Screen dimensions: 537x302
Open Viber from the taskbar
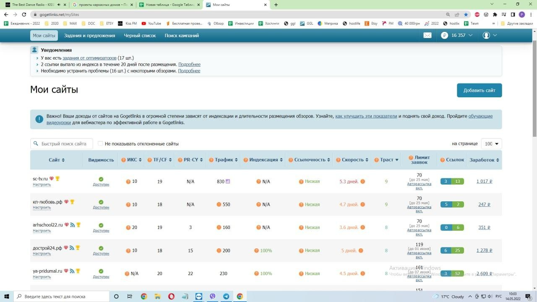click(x=212, y=296)
